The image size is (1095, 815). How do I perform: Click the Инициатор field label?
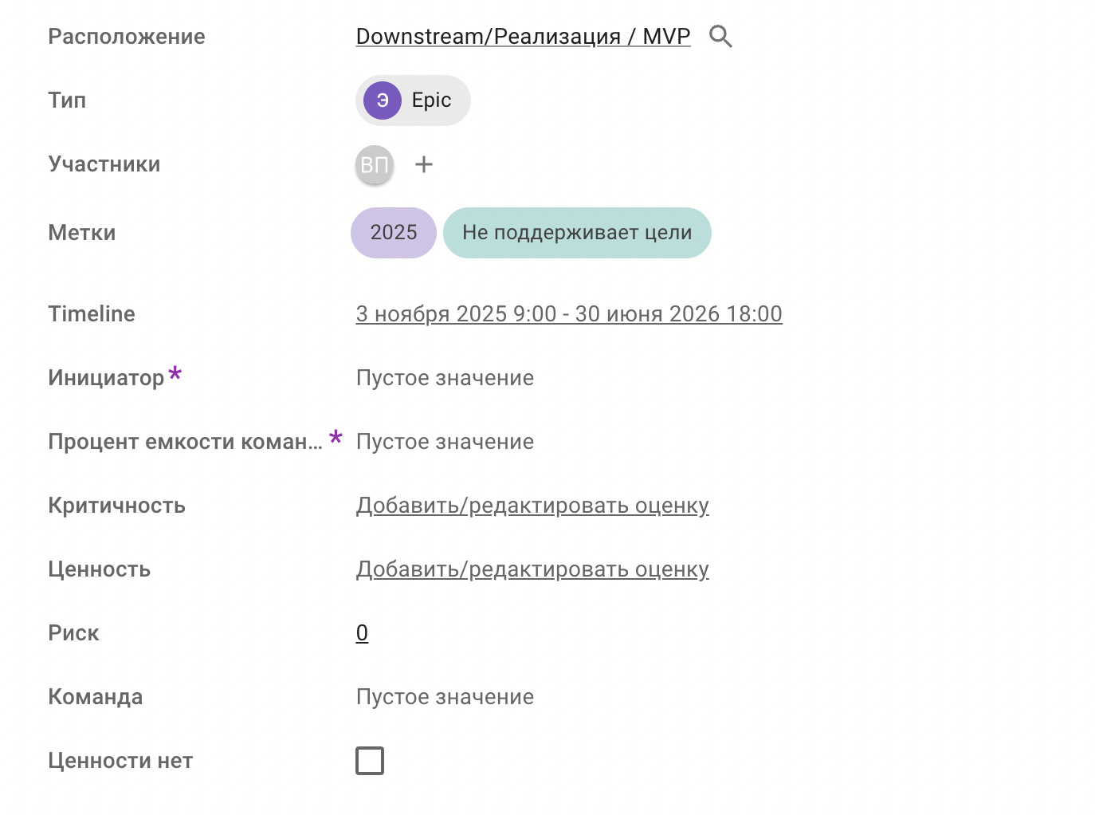[106, 378]
